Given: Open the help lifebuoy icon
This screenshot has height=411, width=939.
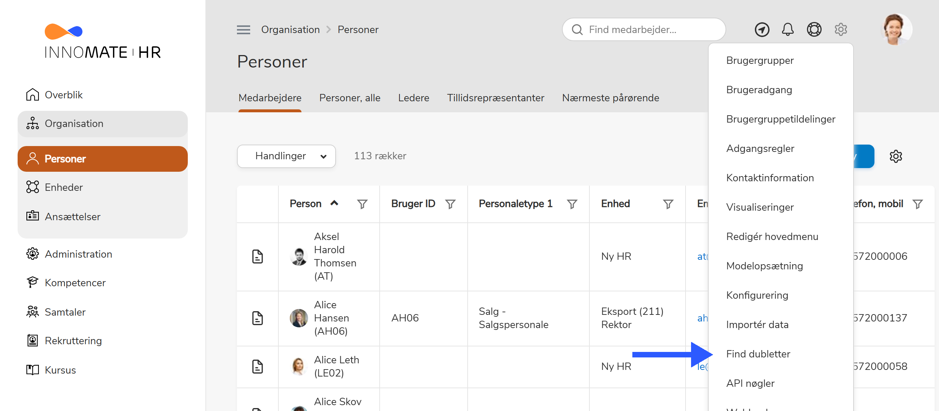Looking at the screenshot, I should [x=814, y=30].
